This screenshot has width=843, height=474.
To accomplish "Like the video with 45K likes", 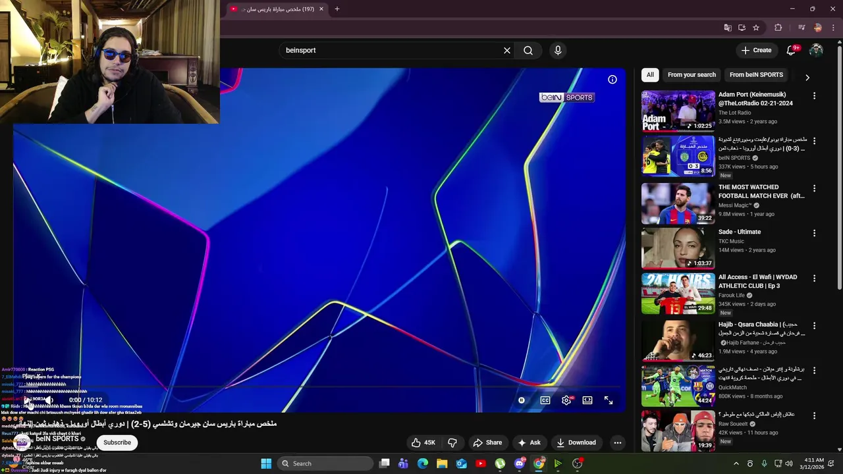I will (423, 442).
